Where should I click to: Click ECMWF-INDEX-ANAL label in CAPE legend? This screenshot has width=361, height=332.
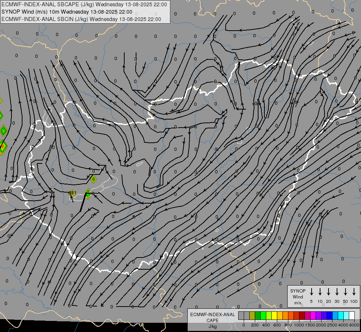tap(213, 315)
